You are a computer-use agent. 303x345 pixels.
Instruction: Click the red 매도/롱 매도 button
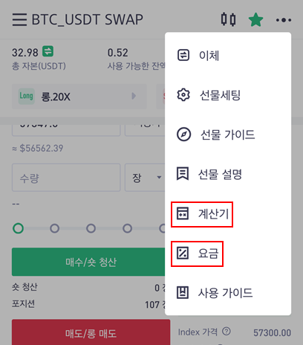91,332
